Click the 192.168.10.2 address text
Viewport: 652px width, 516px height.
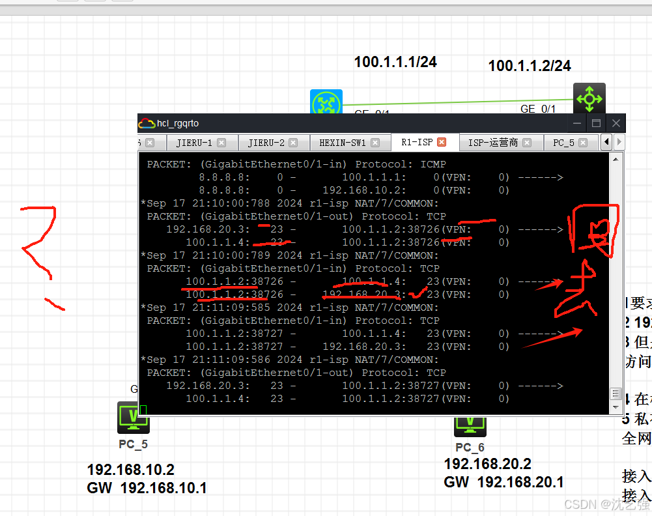coord(130,470)
